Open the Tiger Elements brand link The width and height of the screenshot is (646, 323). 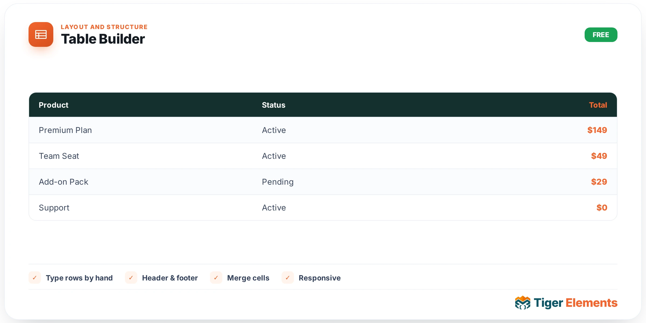[566, 303]
